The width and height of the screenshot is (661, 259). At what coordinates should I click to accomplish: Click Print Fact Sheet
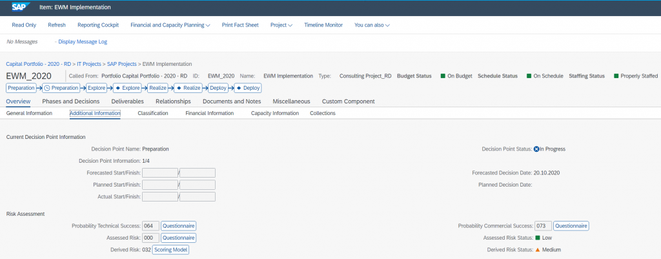[240, 25]
